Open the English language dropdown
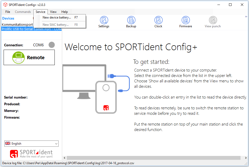 [31, 144]
